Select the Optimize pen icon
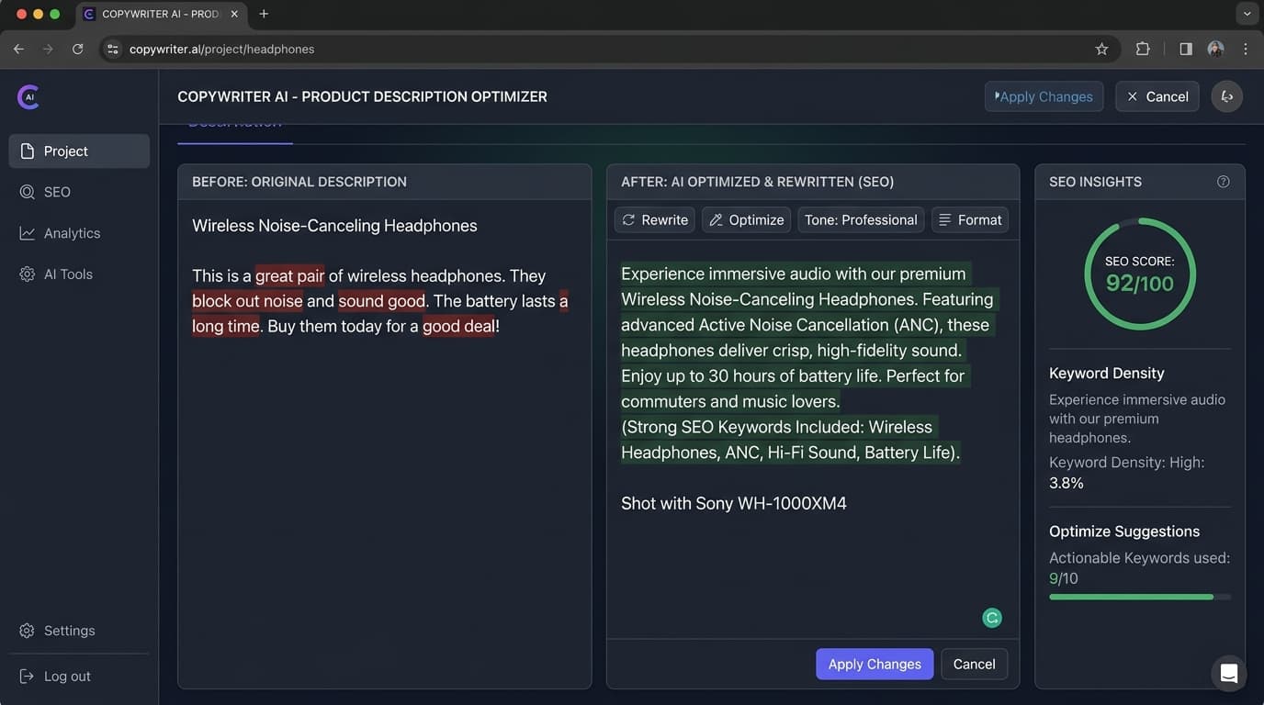Screen dimensions: 1264x705 point(716,219)
